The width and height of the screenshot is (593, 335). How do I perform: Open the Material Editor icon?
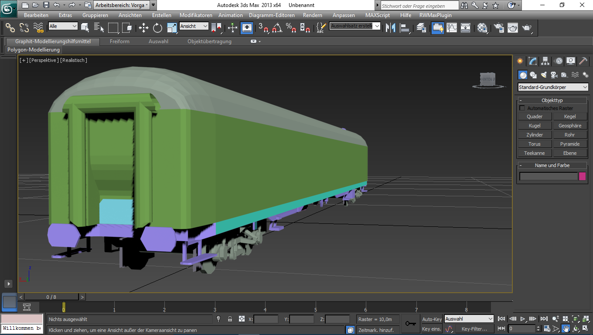coord(482,28)
